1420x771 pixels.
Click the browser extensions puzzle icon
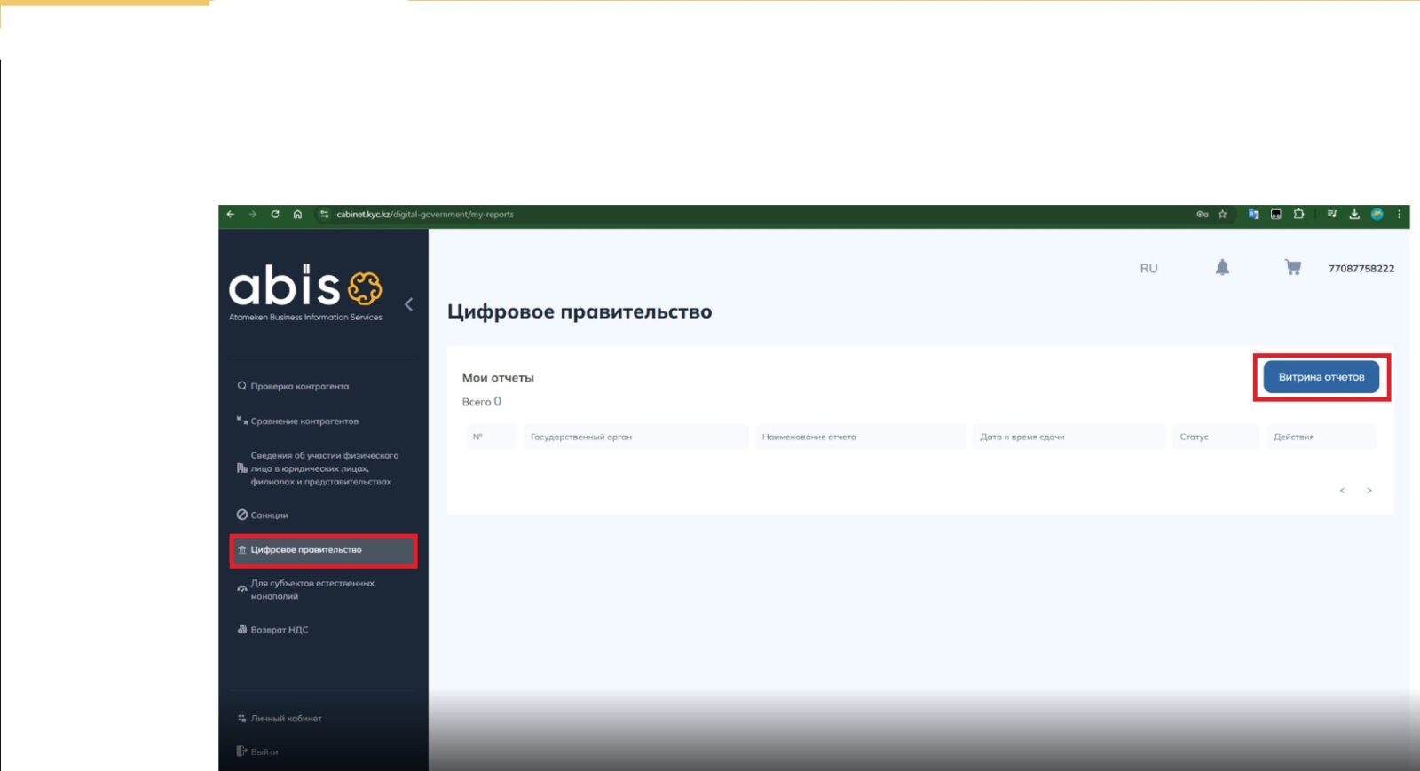pyautogui.click(x=1298, y=215)
